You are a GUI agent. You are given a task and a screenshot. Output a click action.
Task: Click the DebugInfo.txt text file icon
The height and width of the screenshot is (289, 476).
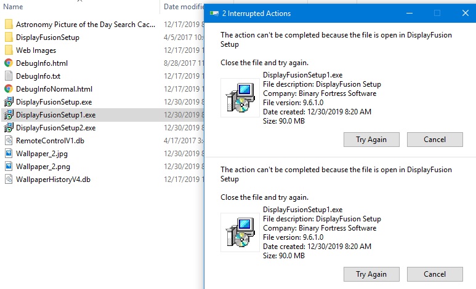tap(9, 76)
